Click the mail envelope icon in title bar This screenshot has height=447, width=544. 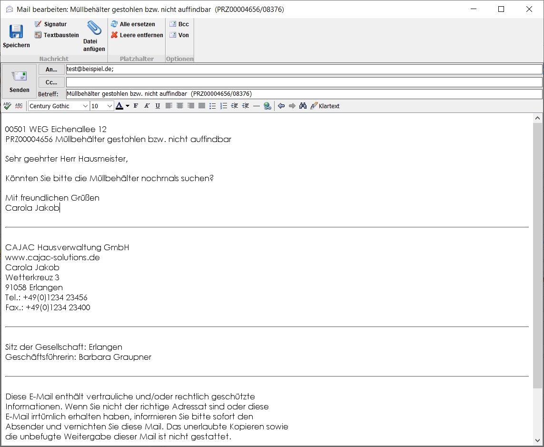pos(10,10)
